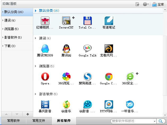
Task: Open 搜狗高速 browser icon
Action: (87, 77)
